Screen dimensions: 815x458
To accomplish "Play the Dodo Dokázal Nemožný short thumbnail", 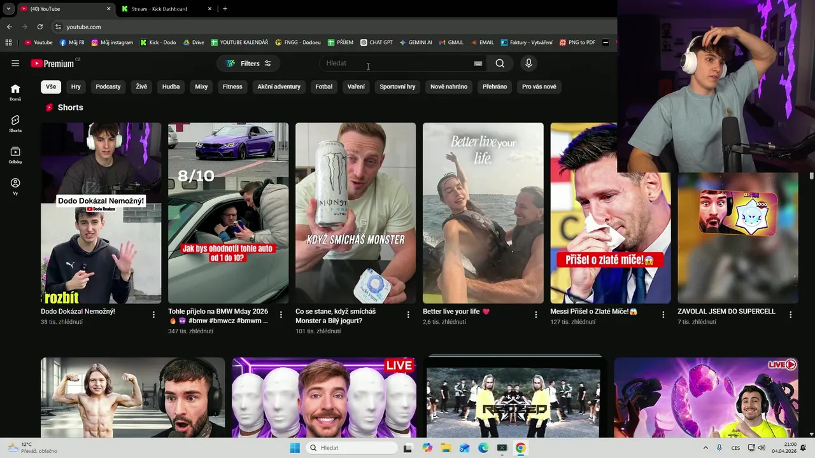I will [101, 213].
